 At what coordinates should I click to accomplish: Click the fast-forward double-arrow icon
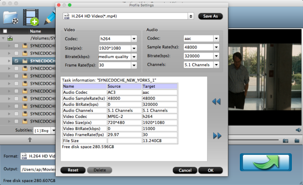217,136
